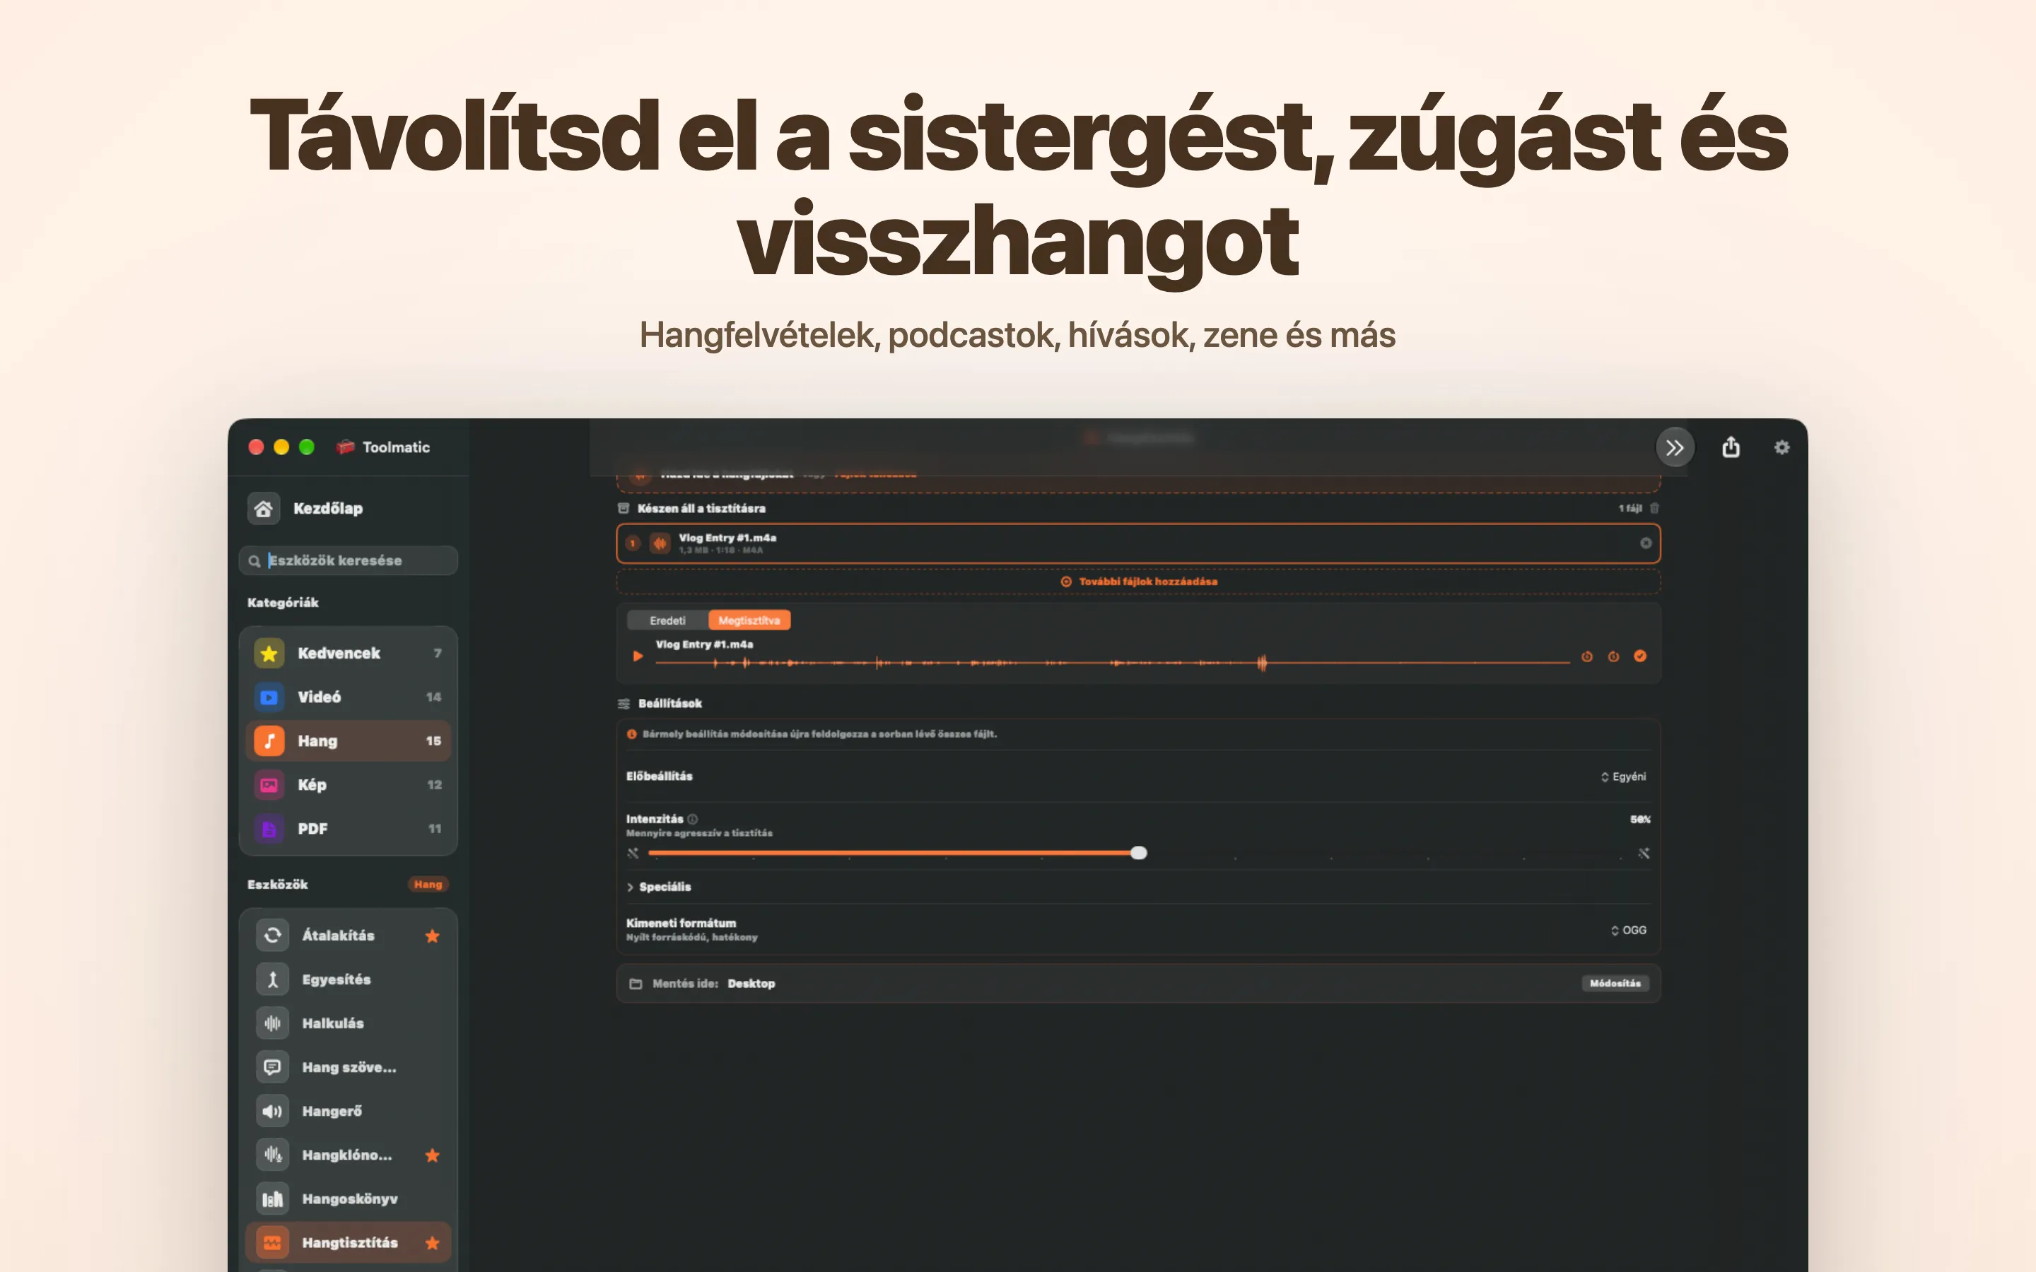Click the double-chevron toolbar button
The width and height of the screenshot is (2036, 1272).
click(1674, 447)
